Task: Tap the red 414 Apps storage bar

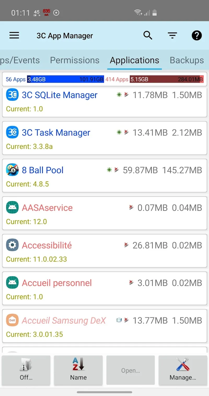Action: coord(167,79)
